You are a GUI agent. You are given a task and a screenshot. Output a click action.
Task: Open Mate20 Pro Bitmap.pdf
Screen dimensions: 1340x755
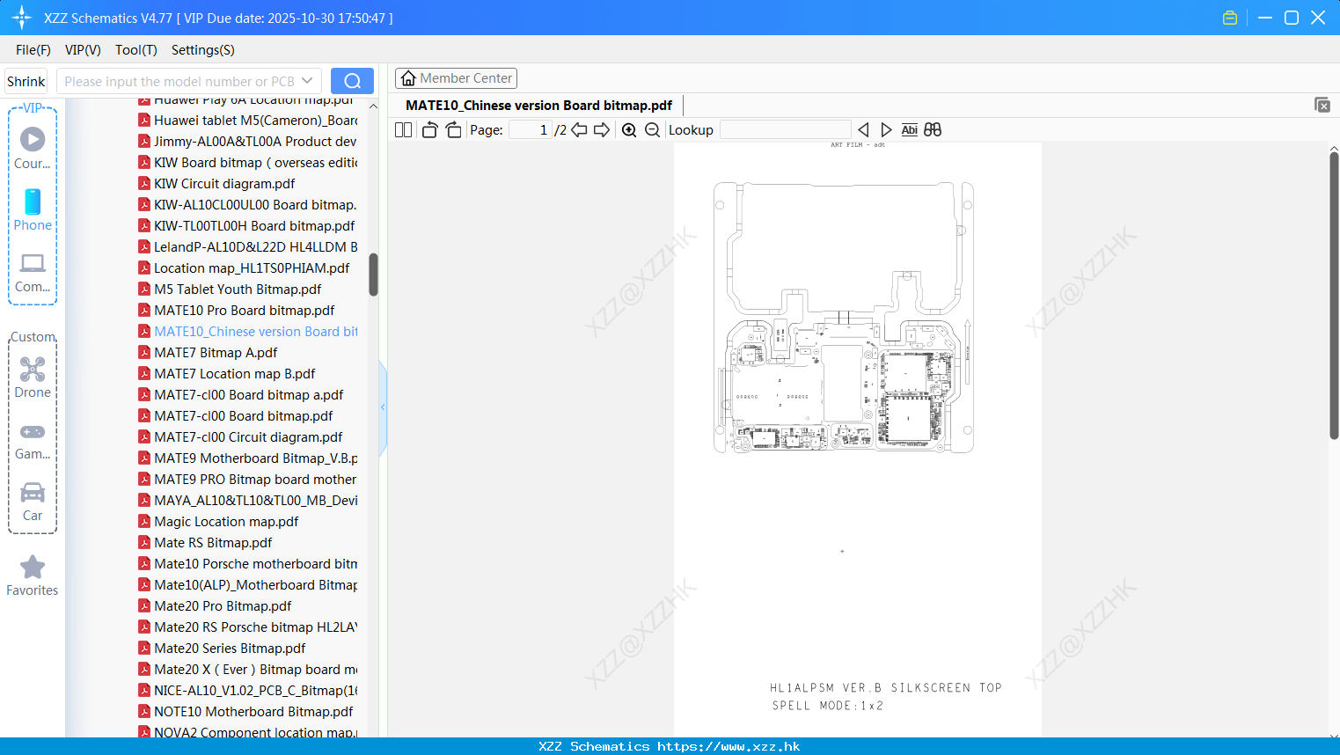click(x=223, y=605)
